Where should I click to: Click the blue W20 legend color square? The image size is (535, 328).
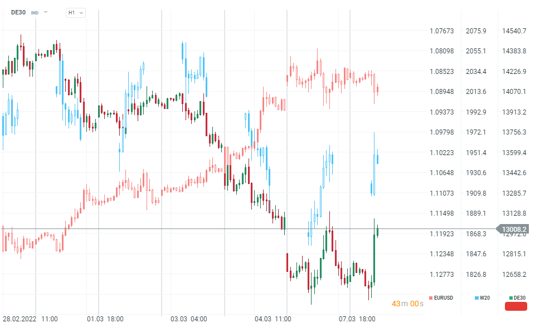tap(476, 298)
